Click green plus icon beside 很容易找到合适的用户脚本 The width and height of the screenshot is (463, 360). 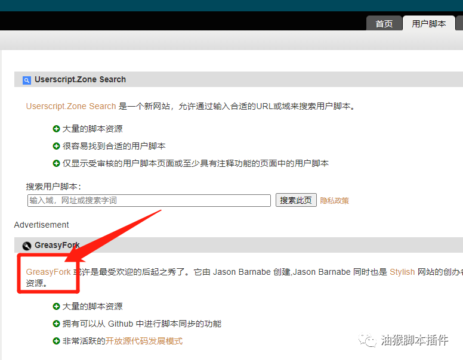[x=56, y=146]
